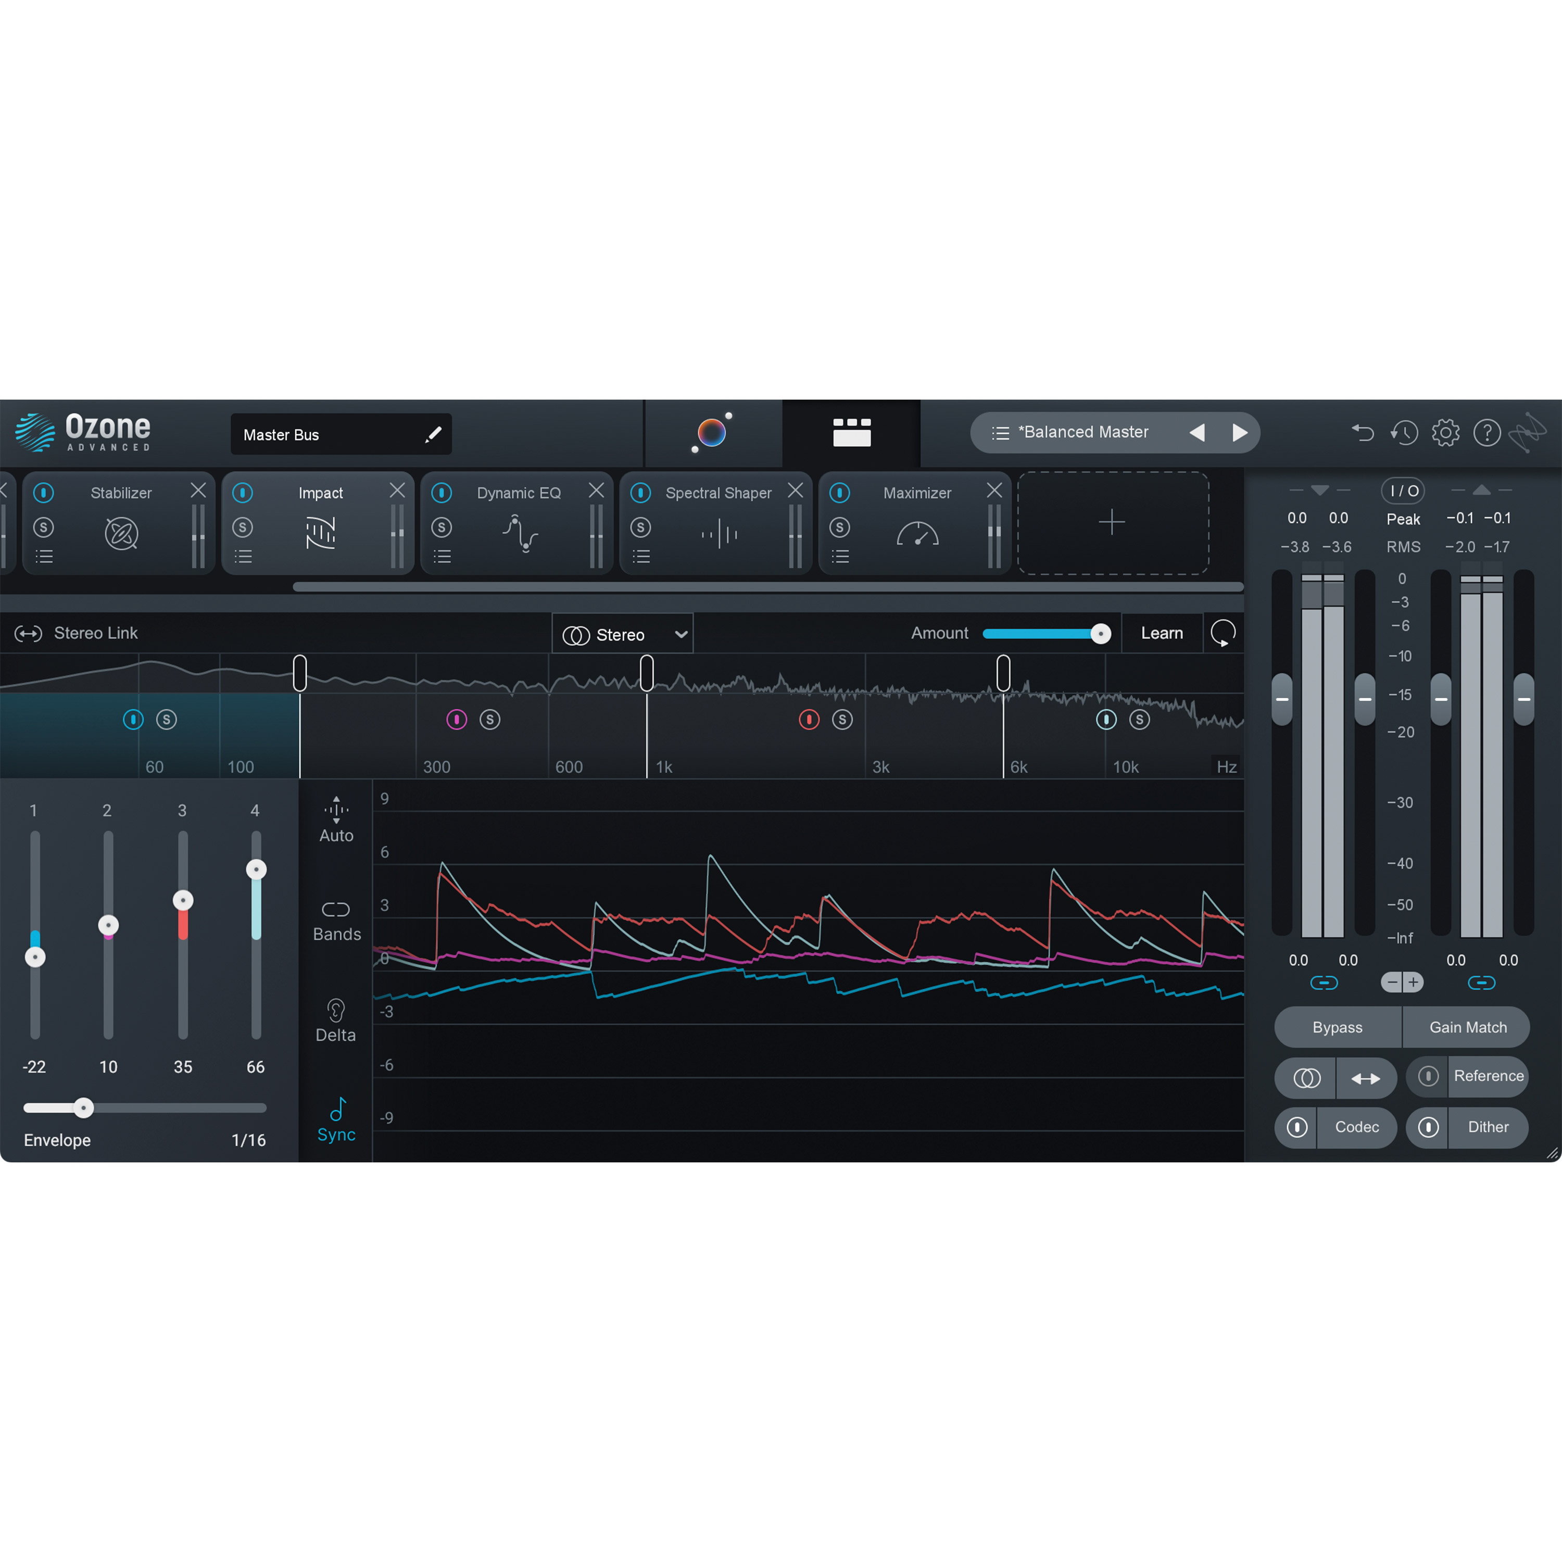Viewport: 1562px width, 1562px height.
Task: Click the empty slot to add a module
Action: click(x=1113, y=522)
